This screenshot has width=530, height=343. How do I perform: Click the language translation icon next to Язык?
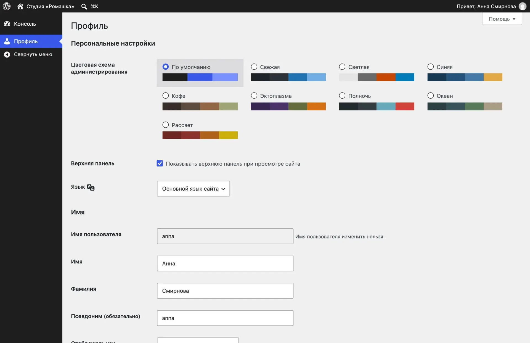(91, 187)
